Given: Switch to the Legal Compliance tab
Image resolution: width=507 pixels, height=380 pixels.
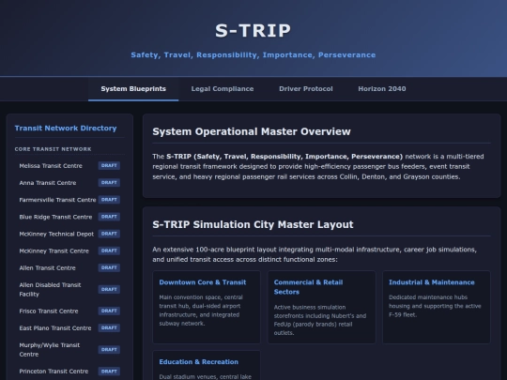Looking at the screenshot, I should pos(223,89).
